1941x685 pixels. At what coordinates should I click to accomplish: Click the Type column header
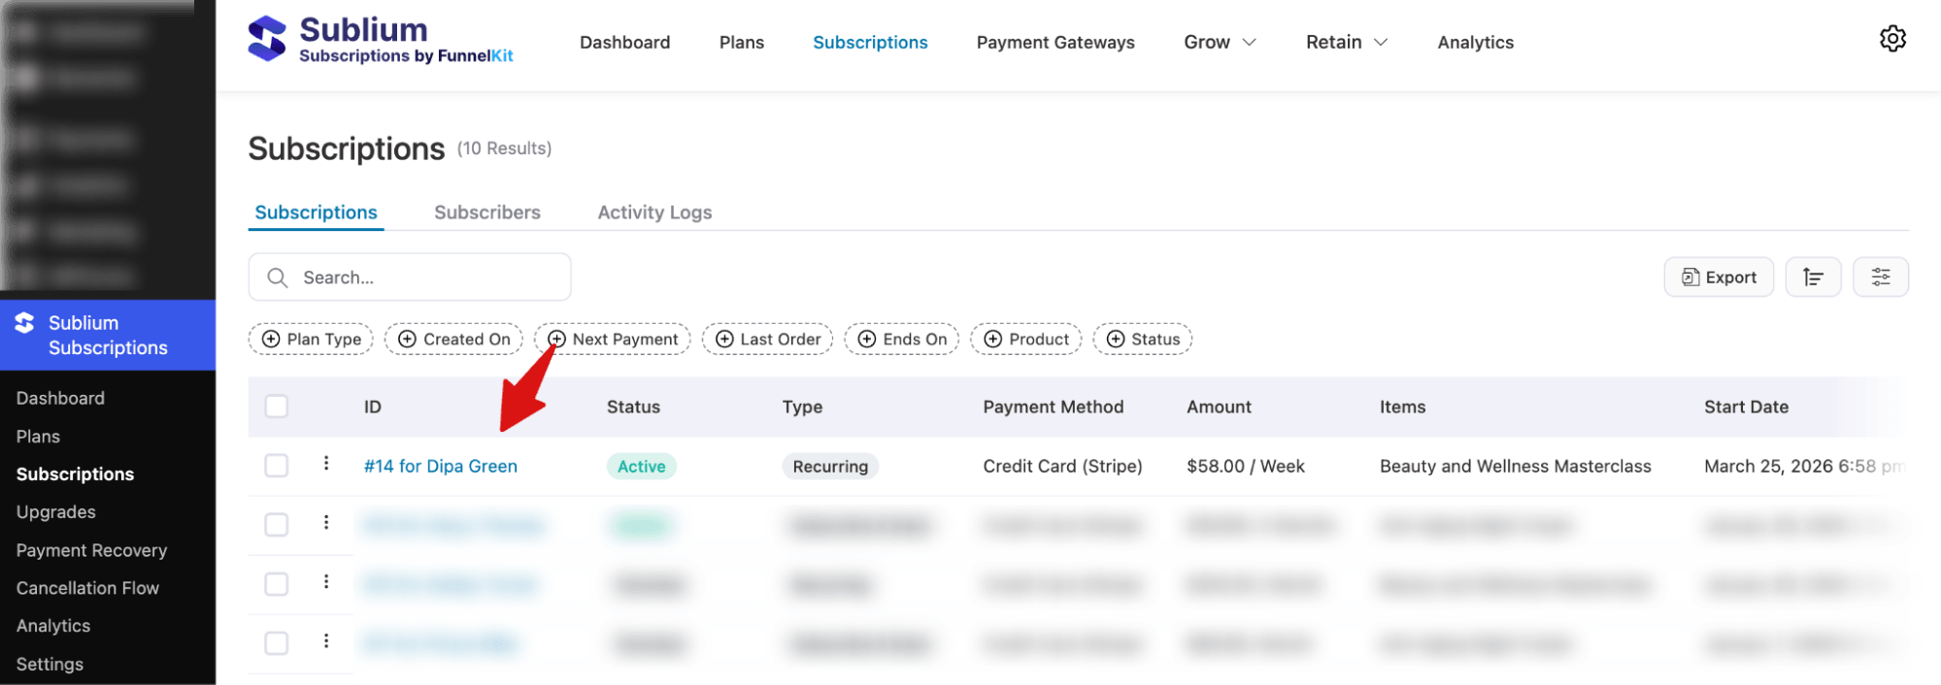tap(802, 408)
